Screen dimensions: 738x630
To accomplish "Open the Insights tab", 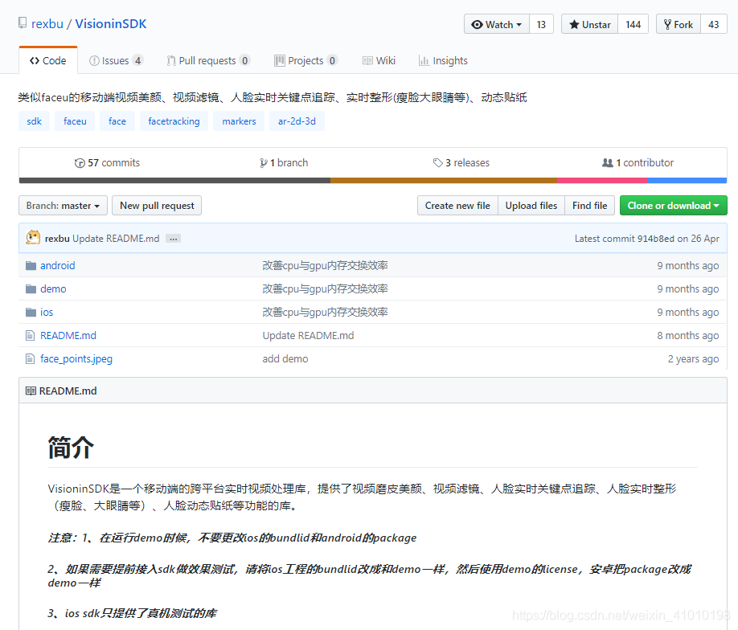I will click(443, 61).
